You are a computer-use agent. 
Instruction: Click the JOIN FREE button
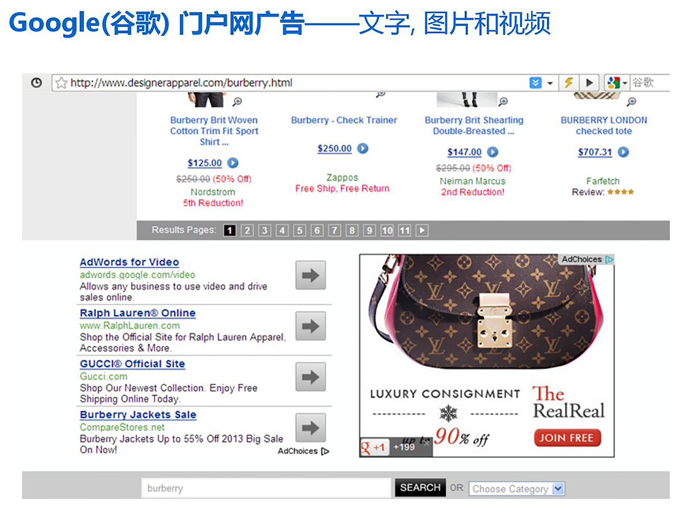(567, 438)
